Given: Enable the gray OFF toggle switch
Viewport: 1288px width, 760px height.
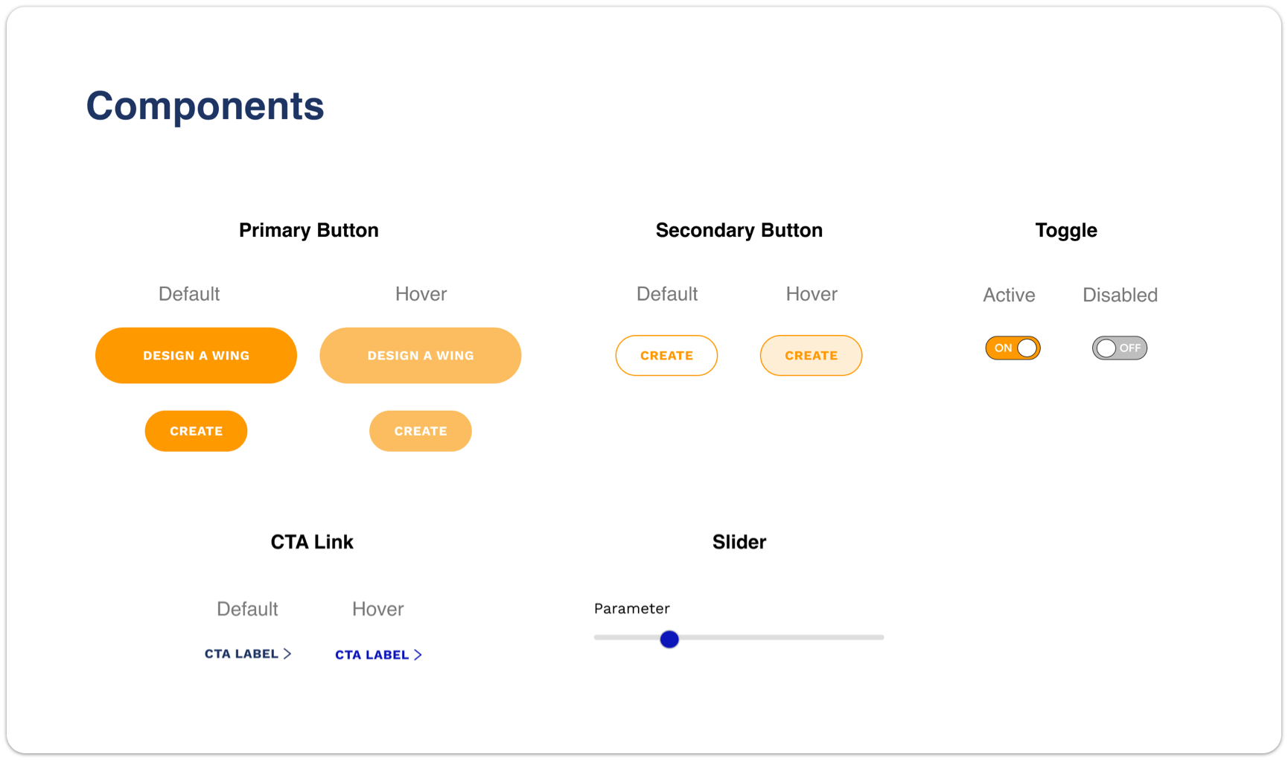Looking at the screenshot, I should pyautogui.click(x=1120, y=348).
